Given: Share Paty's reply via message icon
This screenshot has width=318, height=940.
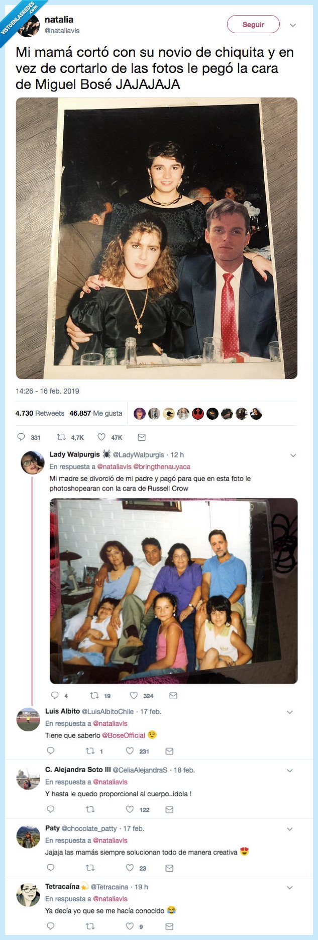Looking at the screenshot, I should coord(169,868).
